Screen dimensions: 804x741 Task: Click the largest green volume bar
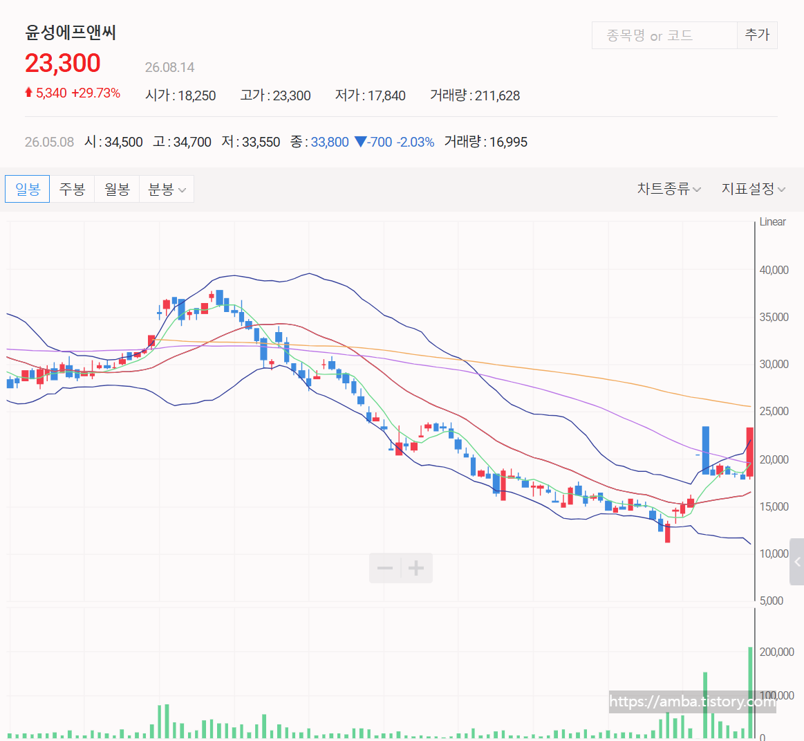coord(751,693)
